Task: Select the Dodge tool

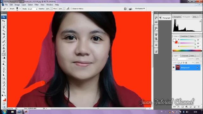Action: pos(4,64)
